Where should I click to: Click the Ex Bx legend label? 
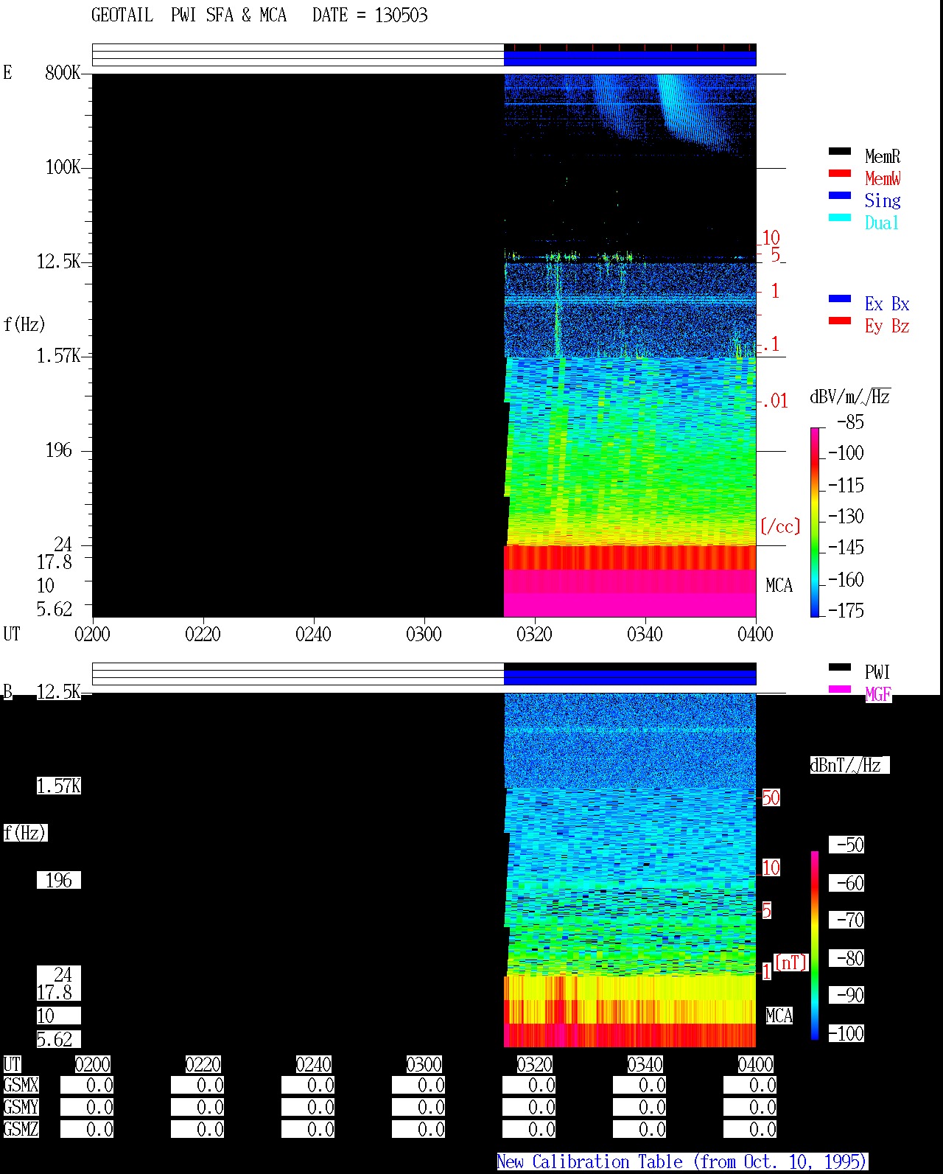(x=887, y=304)
